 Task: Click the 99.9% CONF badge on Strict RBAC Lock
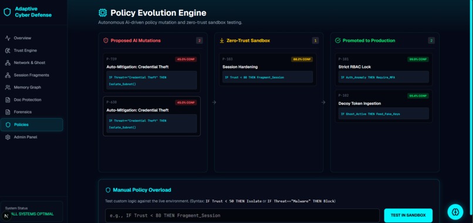coord(418,59)
